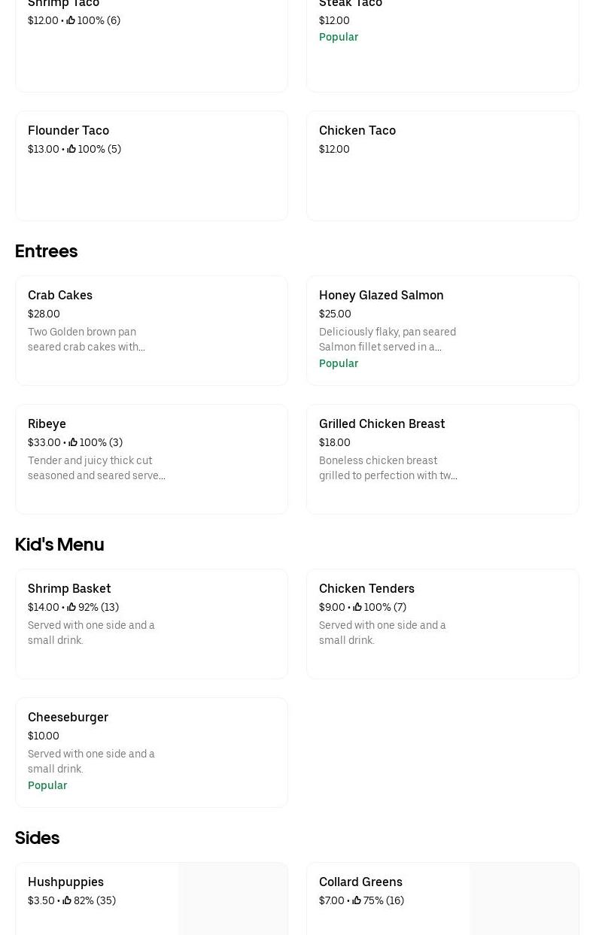Select the Honey Glazed Salmon title
This screenshot has width=605, height=935.
click(381, 295)
